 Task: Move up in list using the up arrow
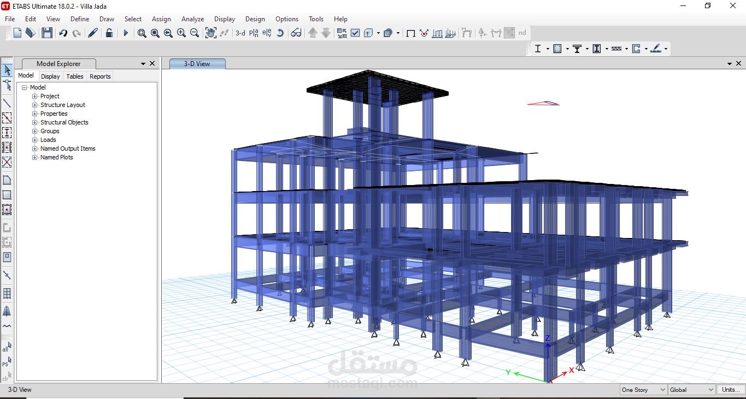(313, 33)
